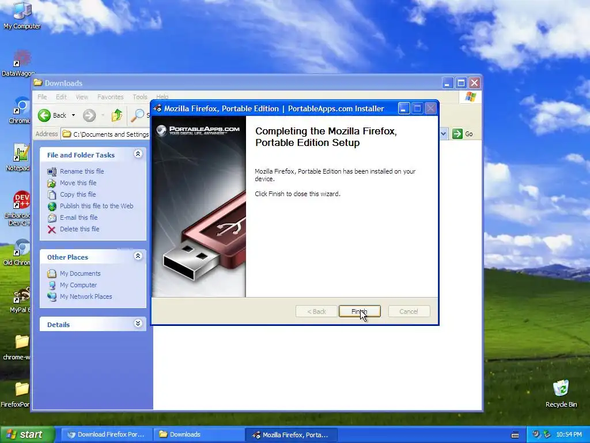Open My Computer desktop icon
Image resolution: width=590 pixels, height=443 pixels.
22,15
